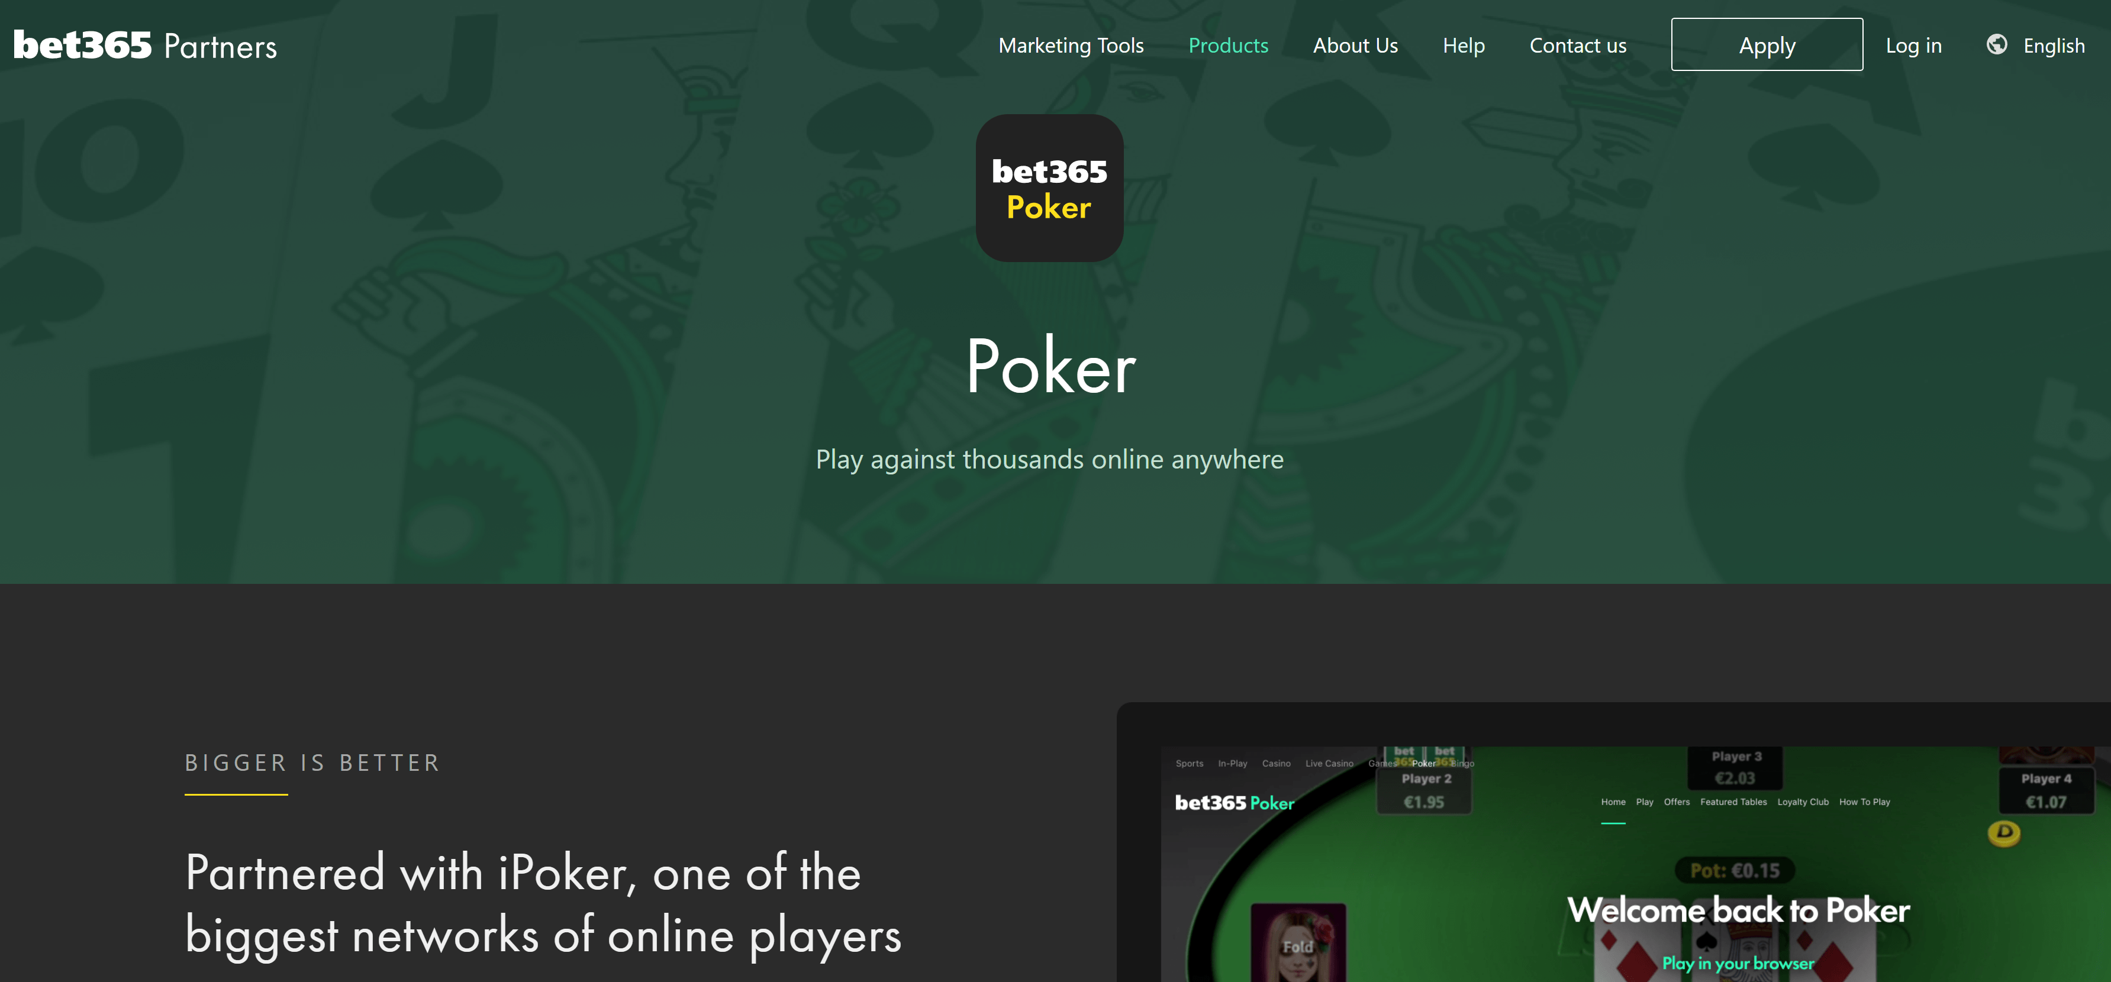Click the bet365 Poker logo in preview
Viewport: 2111px width, 982px height.
1234,803
